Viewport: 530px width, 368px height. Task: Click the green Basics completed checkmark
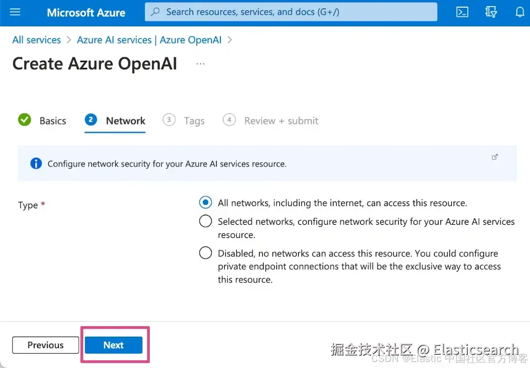click(24, 120)
